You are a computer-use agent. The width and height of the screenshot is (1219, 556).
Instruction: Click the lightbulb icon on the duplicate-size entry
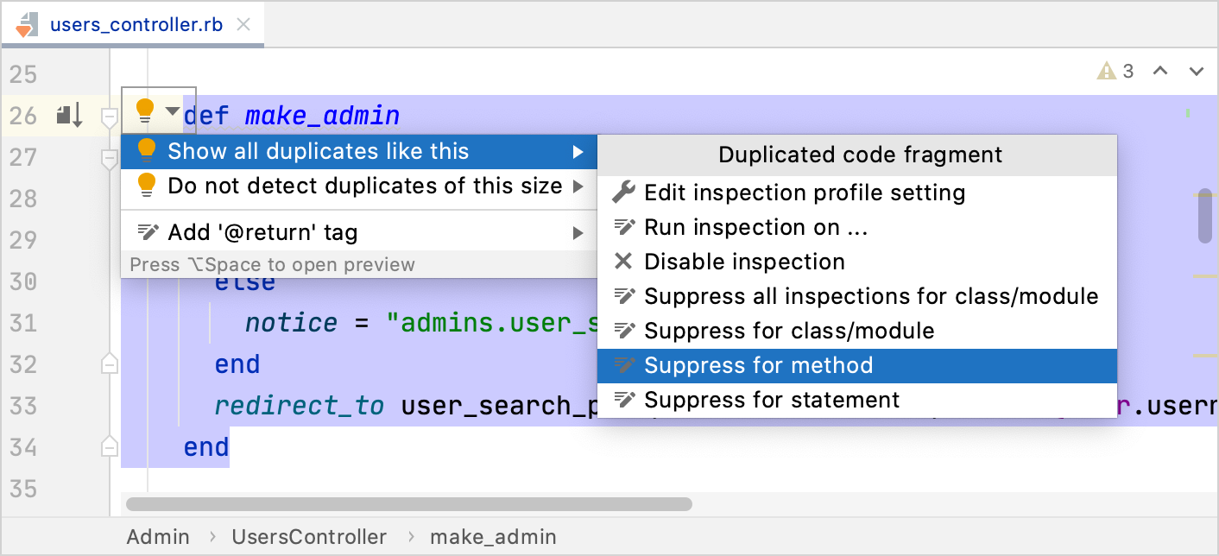145,185
